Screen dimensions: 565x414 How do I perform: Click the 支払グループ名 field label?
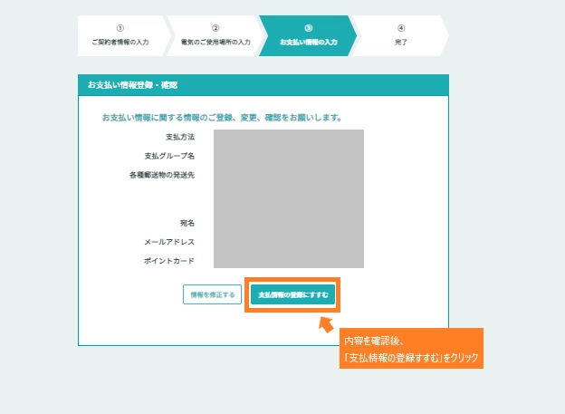[x=169, y=156]
